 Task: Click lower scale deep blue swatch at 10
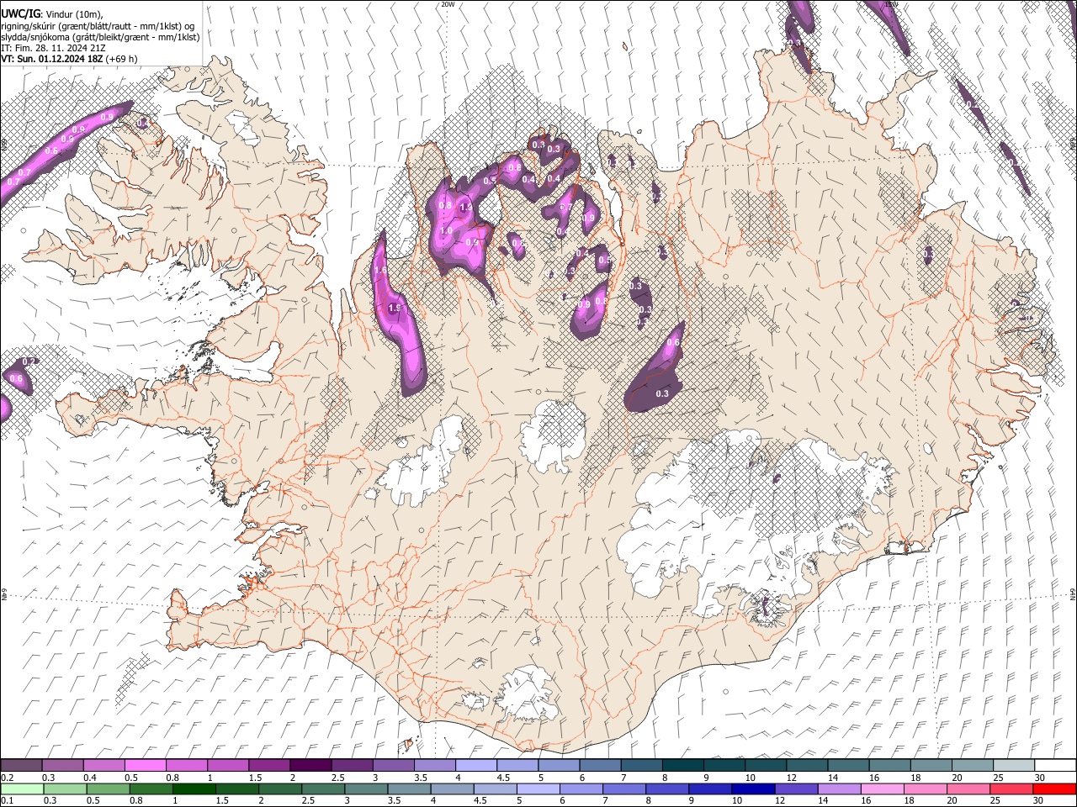pos(754,789)
